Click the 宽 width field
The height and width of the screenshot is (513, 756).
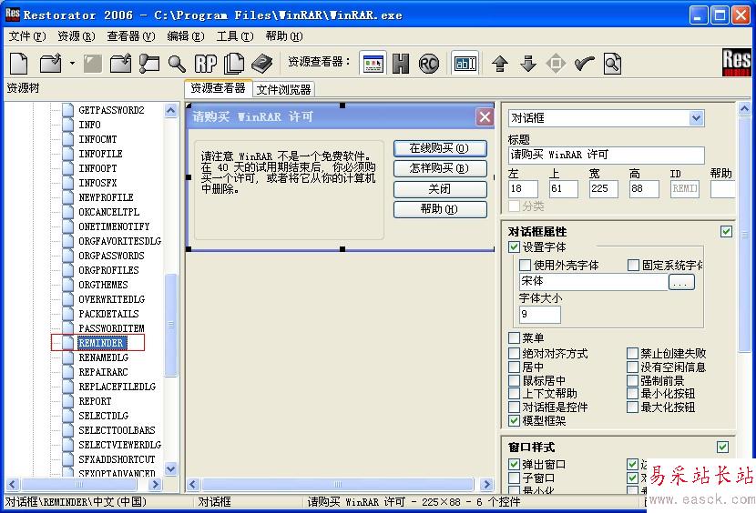pyautogui.click(x=603, y=188)
